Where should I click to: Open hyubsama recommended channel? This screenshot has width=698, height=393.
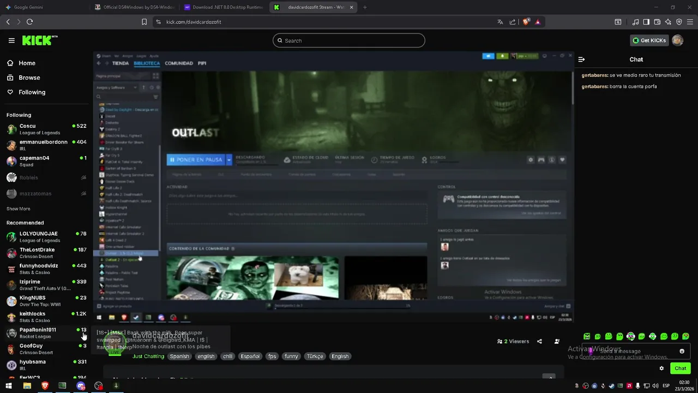pos(46,365)
